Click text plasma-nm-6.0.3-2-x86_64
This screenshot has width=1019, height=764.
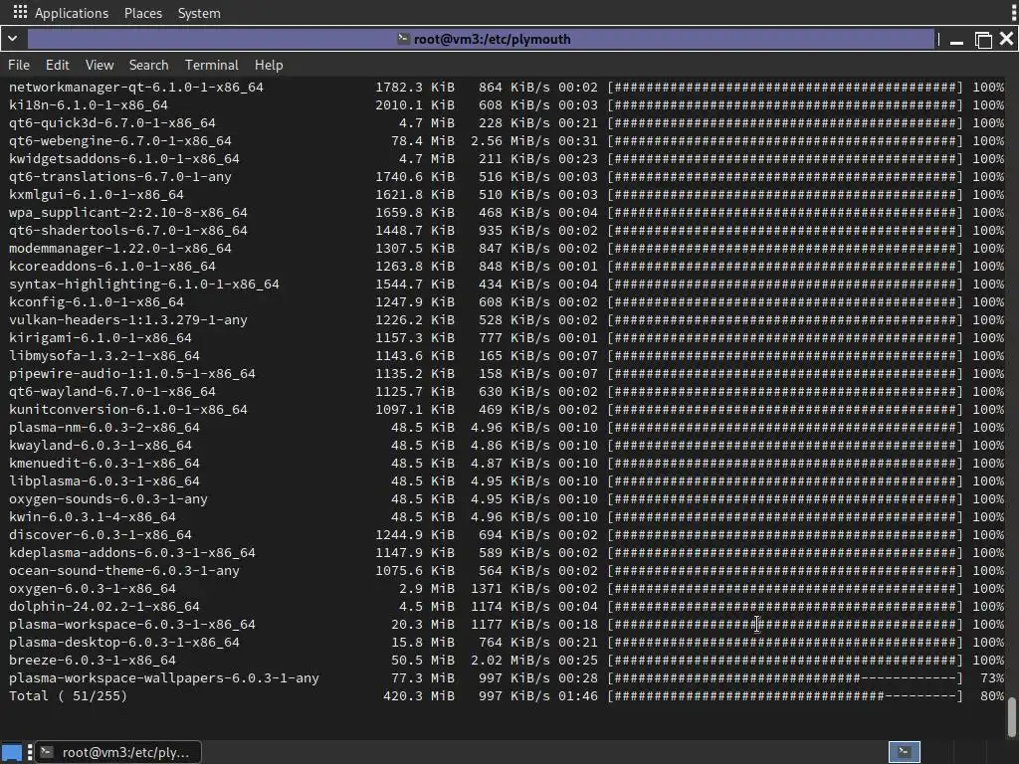(x=103, y=428)
